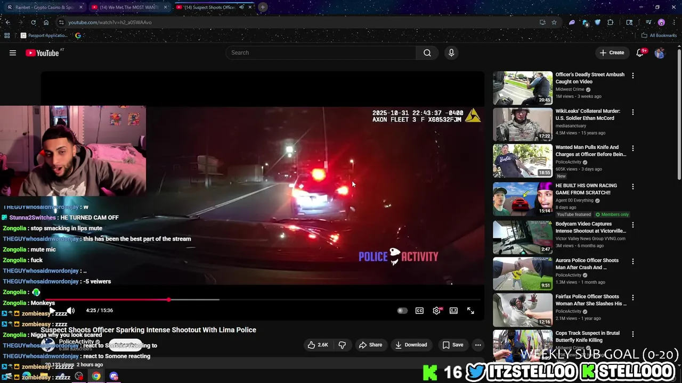Image resolution: width=682 pixels, height=383 pixels.
Task: Toggle closed captions CC button
Action: click(419, 311)
